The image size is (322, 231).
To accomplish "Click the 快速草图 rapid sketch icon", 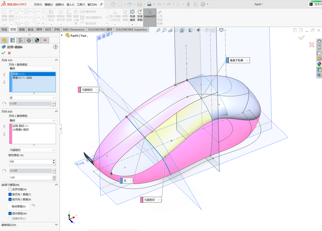I will click(x=140, y=15).
